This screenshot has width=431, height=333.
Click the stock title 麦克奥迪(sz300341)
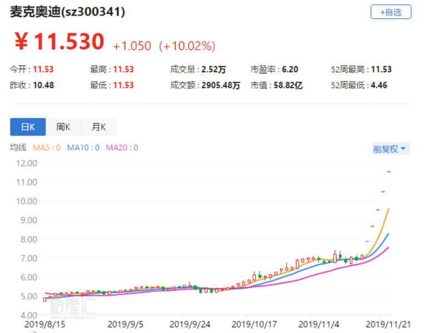[67, 12]
